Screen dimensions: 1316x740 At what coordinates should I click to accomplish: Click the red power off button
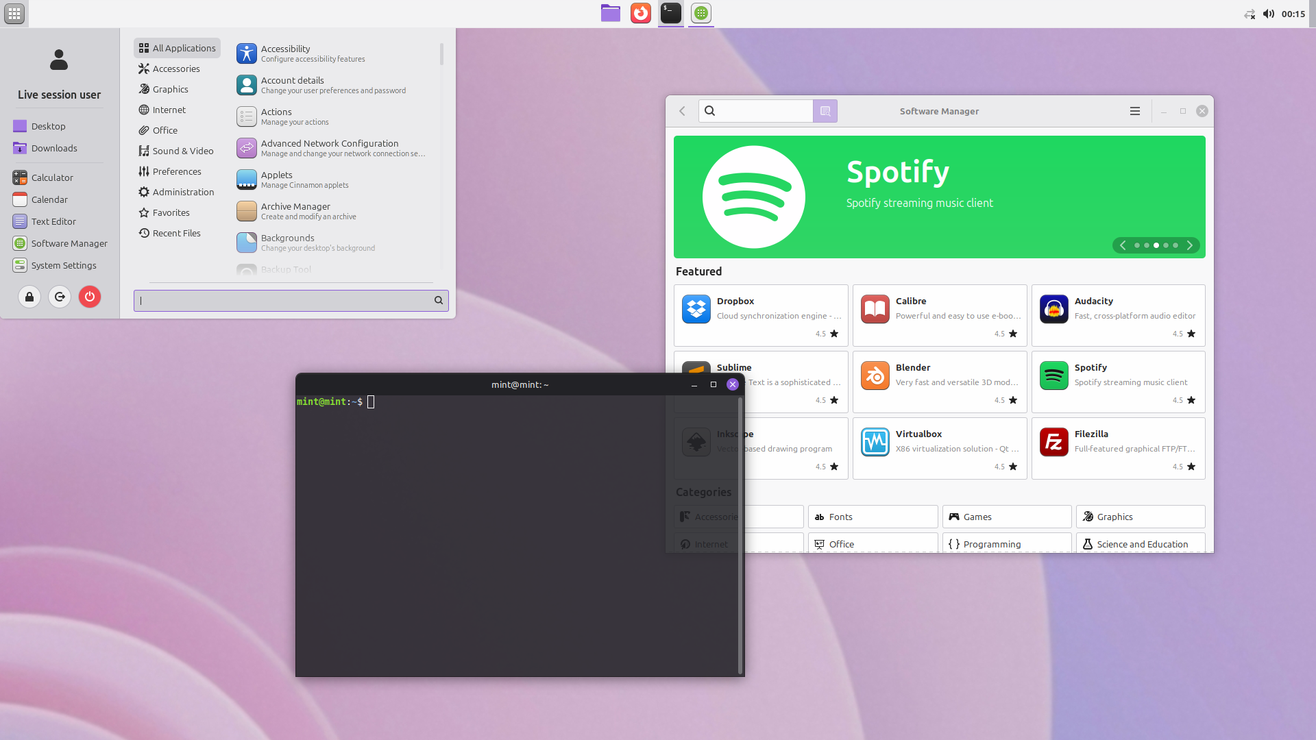(x=89, y=297)
